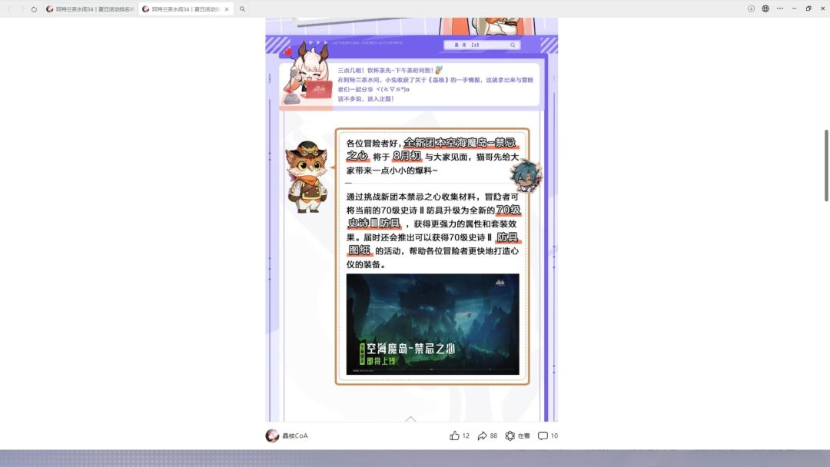
Task: Click the browser forward arrow
Action: pyautogui.click(x=22, y=9)
